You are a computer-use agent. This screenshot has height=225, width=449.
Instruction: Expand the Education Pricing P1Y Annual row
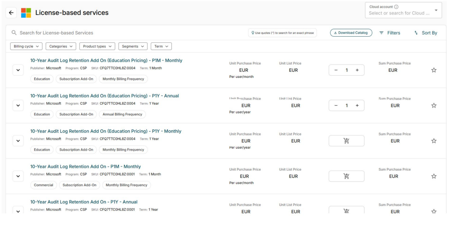(x=18, y=106)
